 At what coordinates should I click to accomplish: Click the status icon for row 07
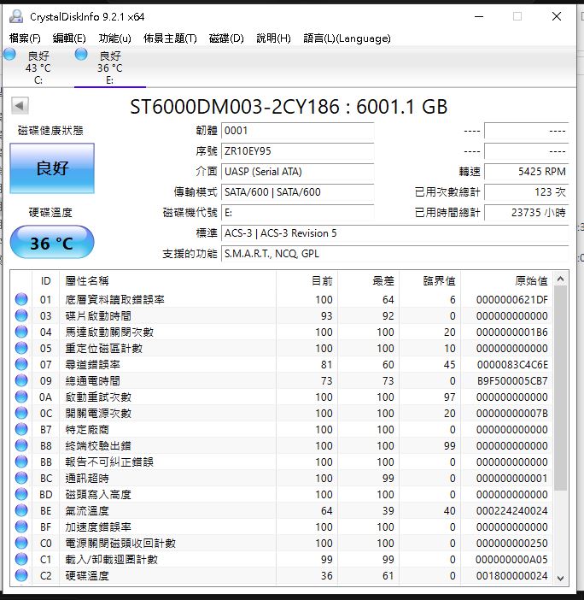point(21,364)
